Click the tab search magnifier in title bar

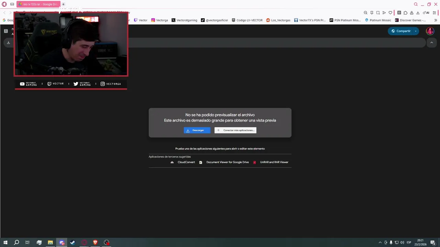[x=416, y=4]
